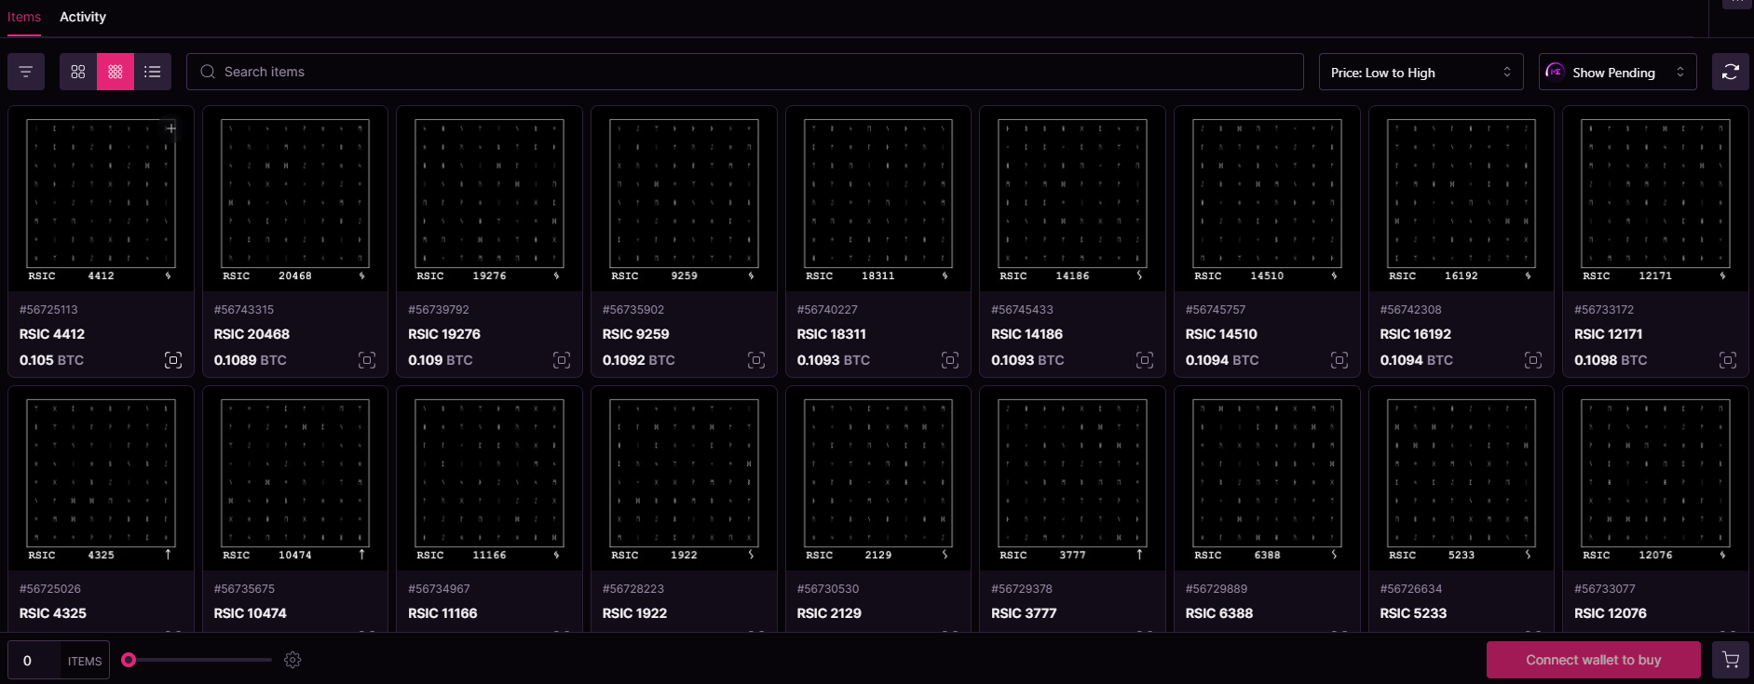Open the RSIC 14510 thumbnail image

[x=1267, y=194]
